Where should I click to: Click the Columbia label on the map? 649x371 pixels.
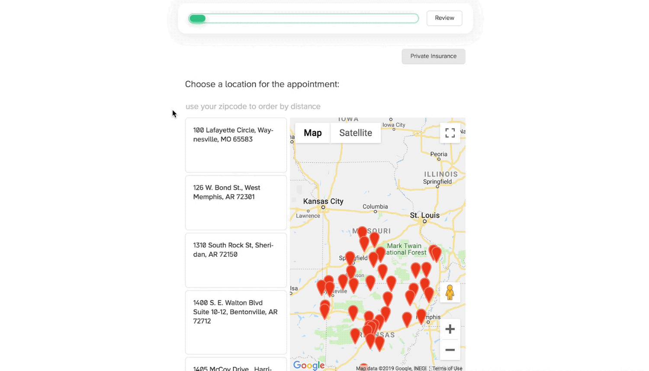(375, 206)
